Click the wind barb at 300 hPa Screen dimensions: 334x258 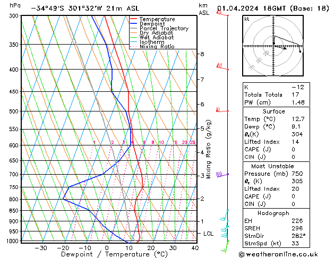220,13
